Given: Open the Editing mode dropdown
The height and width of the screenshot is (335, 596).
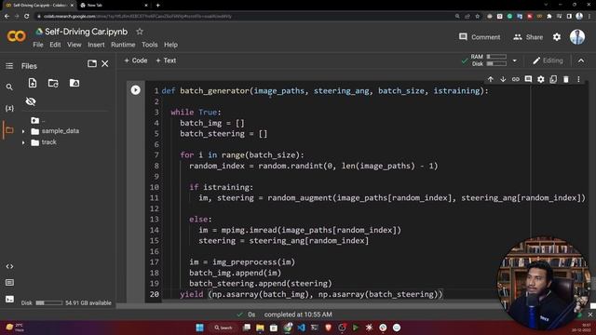Looking at the screenshot, I should [x=548, y=60].
